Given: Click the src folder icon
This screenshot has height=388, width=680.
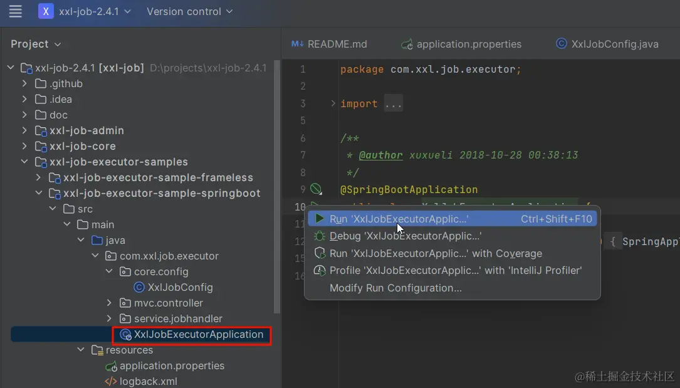Looking at the screenshot, I should 68,209.
